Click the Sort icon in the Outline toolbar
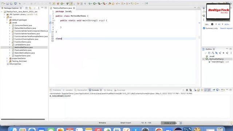 [213, 53]
